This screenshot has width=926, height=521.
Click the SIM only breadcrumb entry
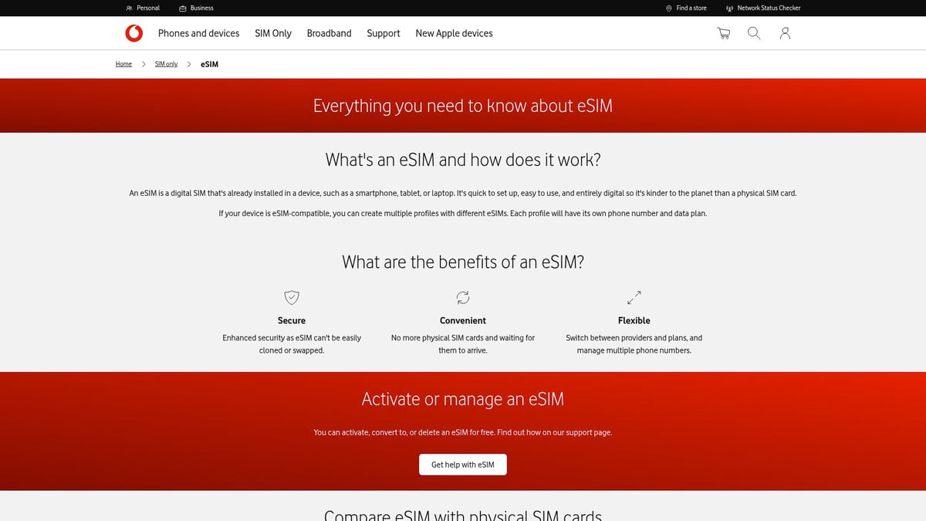[166, 64]
